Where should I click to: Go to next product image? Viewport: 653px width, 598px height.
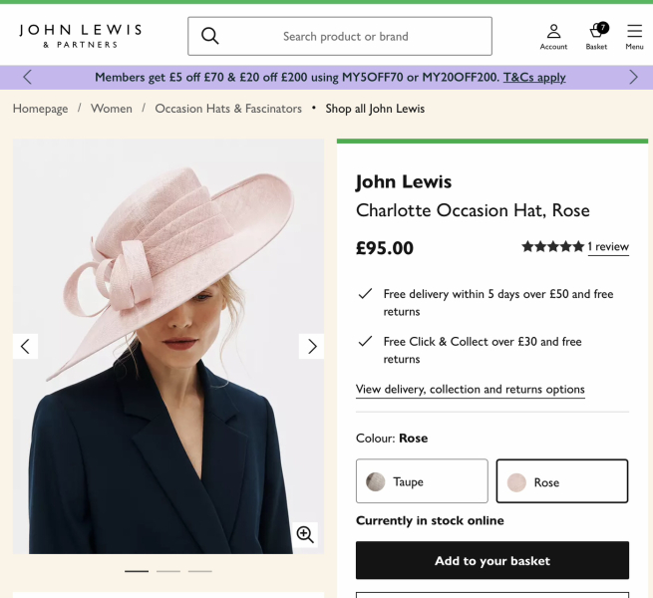(x=311, y=346)
